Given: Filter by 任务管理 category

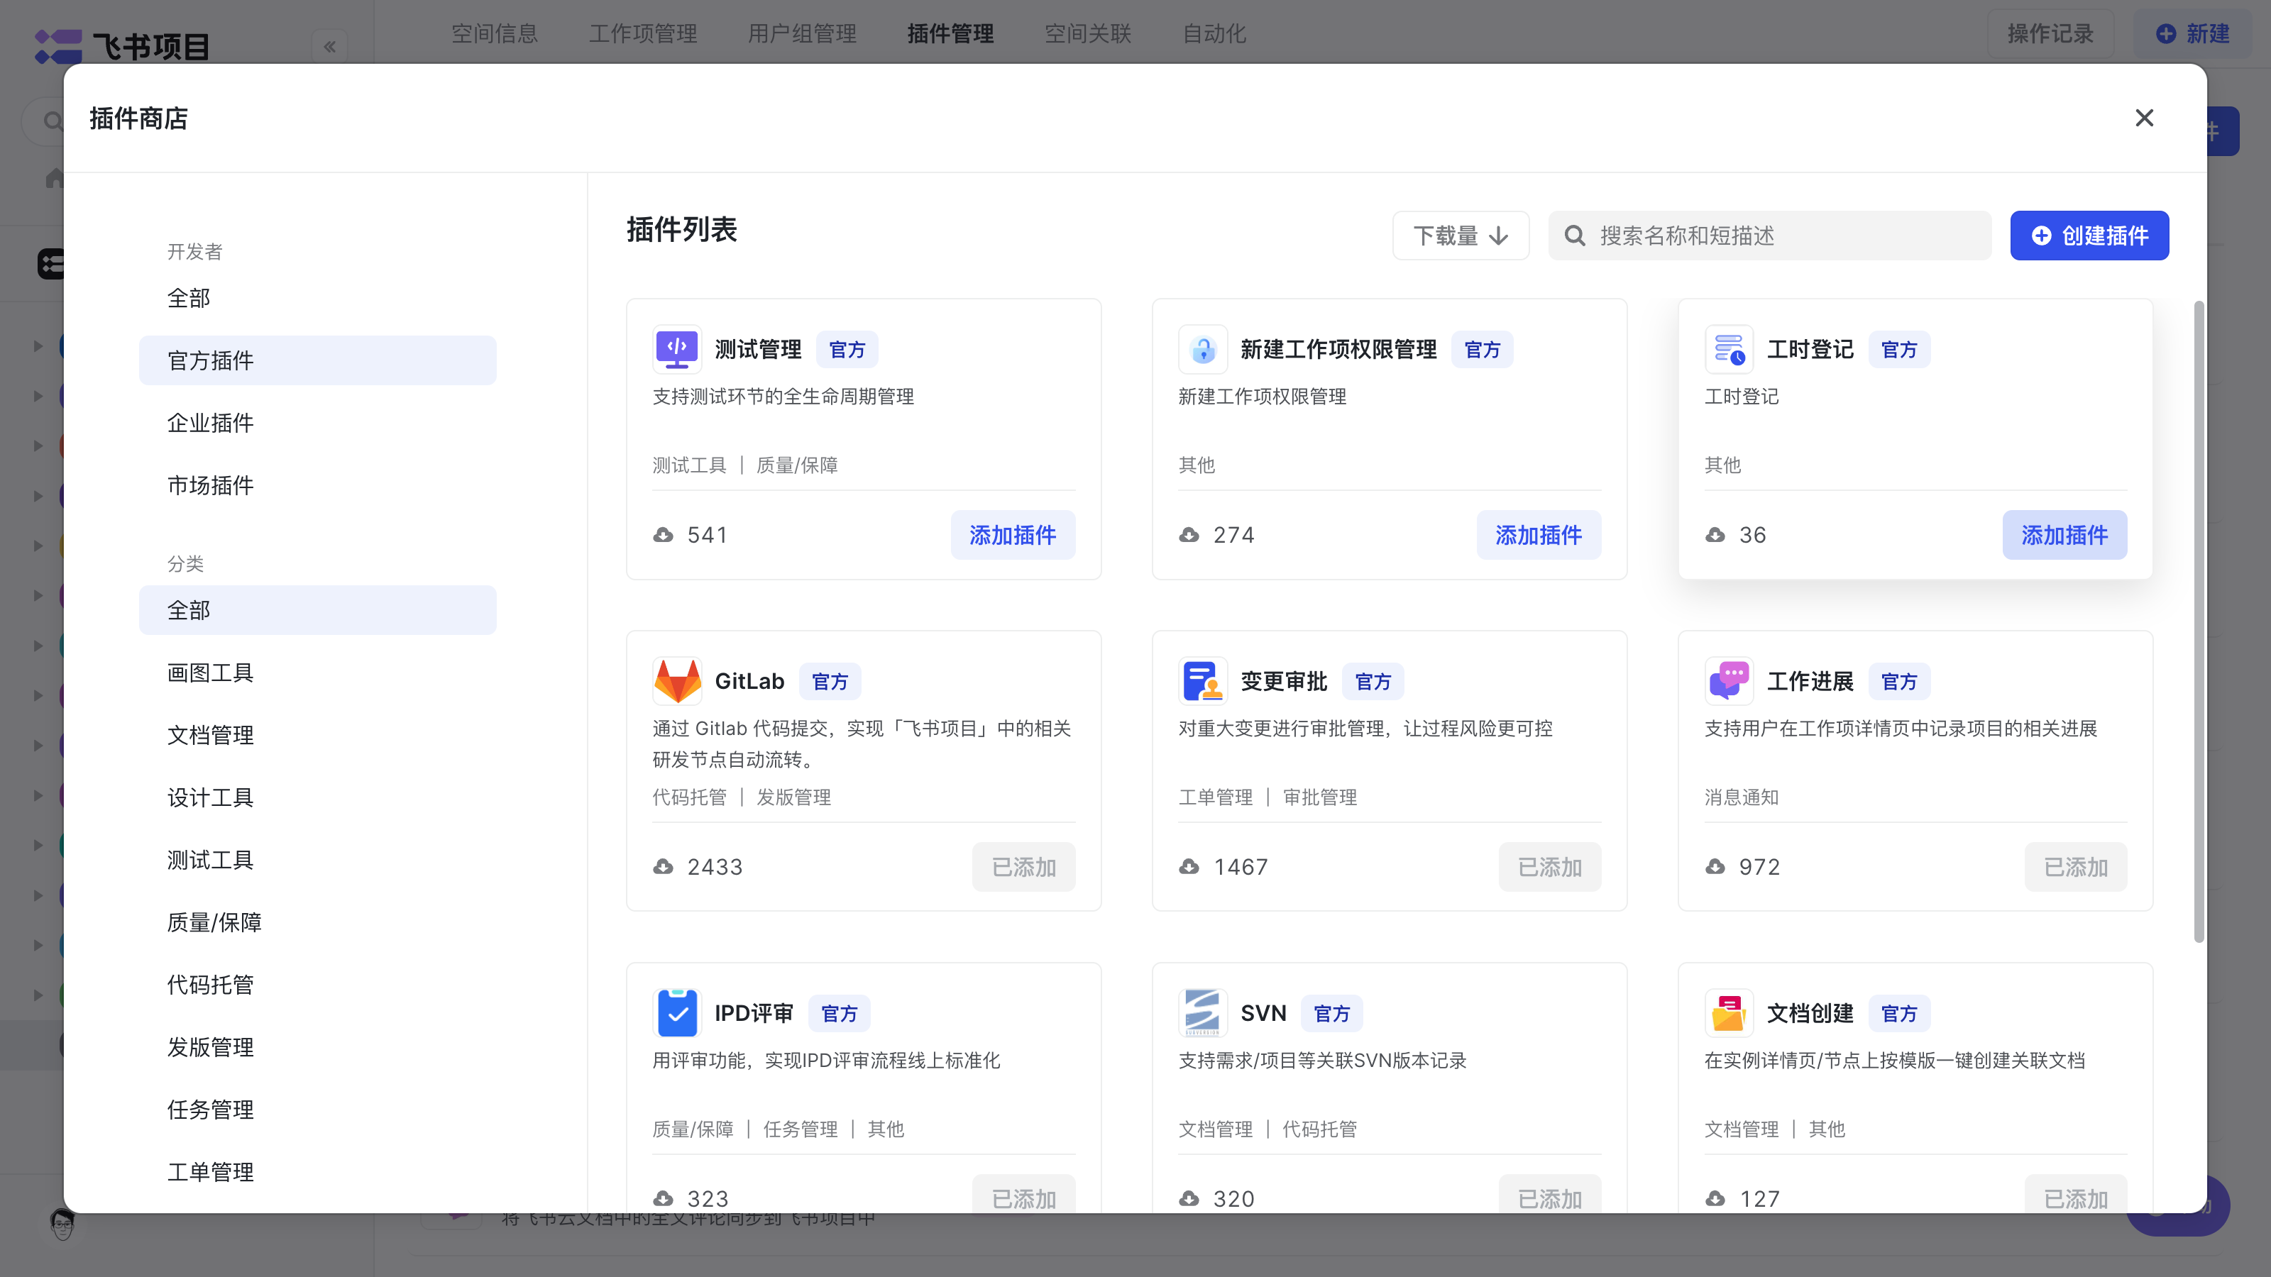Looking at the screenshot, I should click(317, 1110).
